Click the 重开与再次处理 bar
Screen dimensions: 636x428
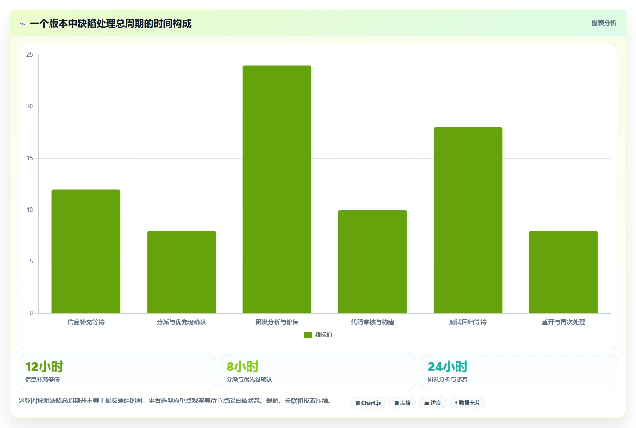[x=563, y=272]
